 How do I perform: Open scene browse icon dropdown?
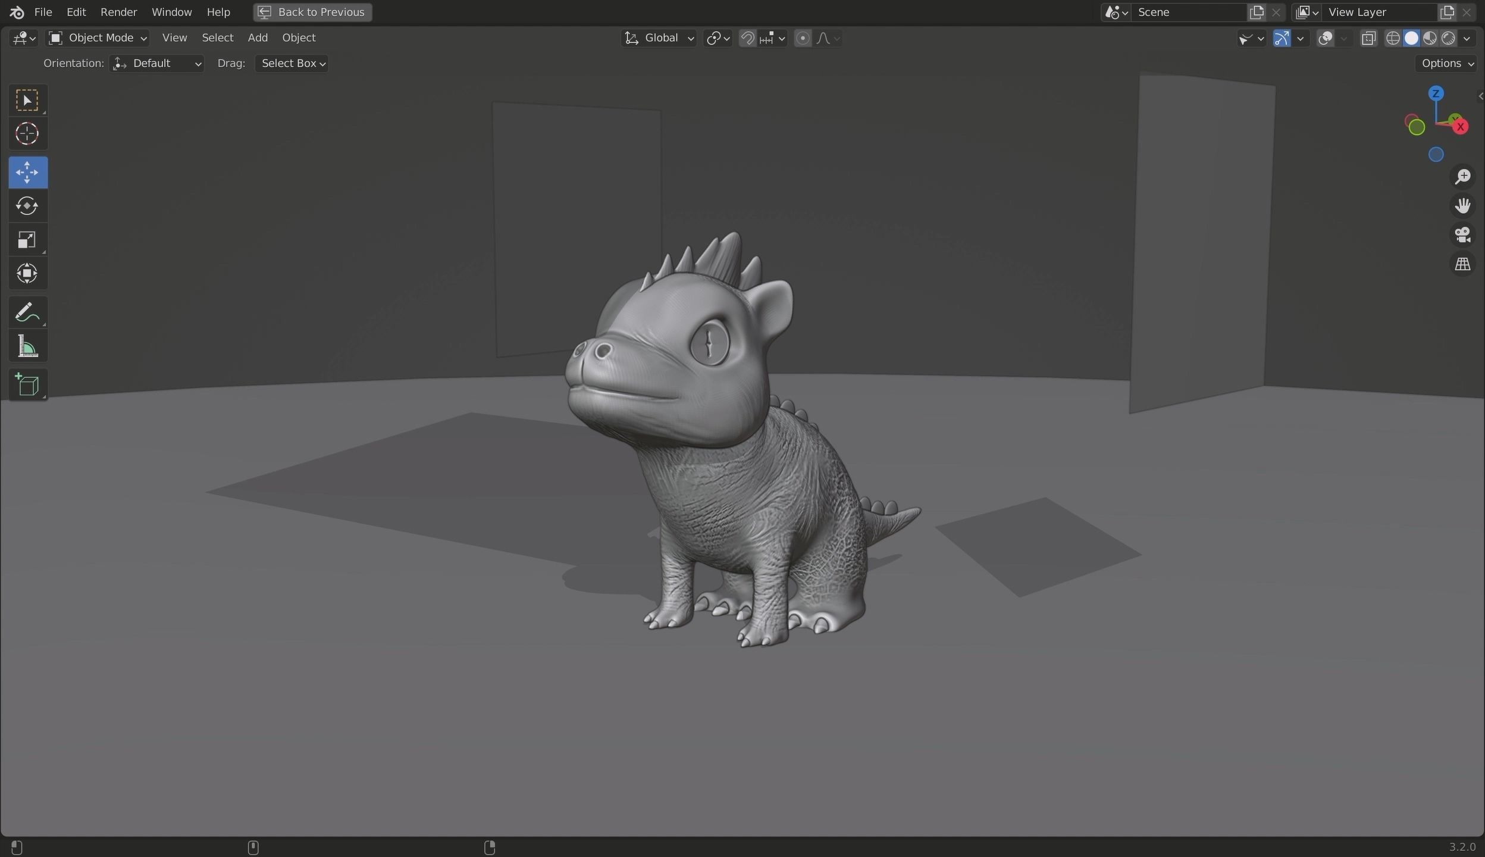tap(1116, 12)
